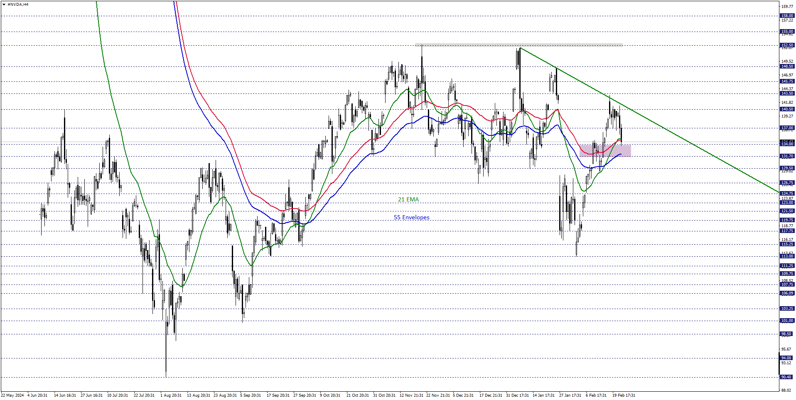Select the "55 Envelopes" text label
The width and height of the screenshot is (796, 400).
412,218
